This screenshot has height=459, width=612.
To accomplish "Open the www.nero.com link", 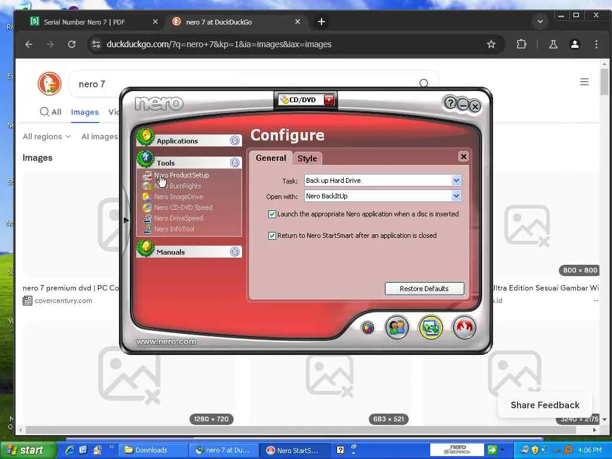I will (x=166, y=342).
